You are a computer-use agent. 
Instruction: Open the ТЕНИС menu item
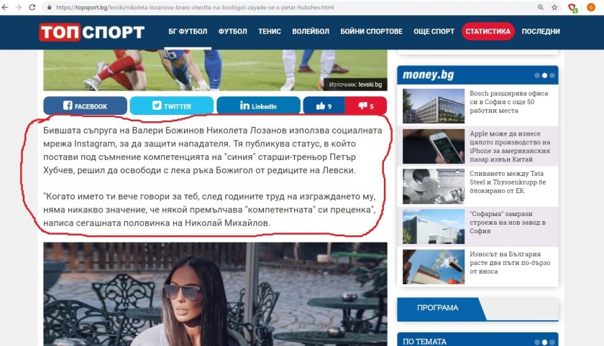[x=269, y=32]
